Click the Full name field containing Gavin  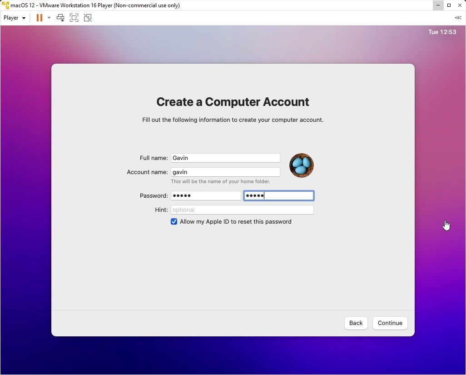225,158
